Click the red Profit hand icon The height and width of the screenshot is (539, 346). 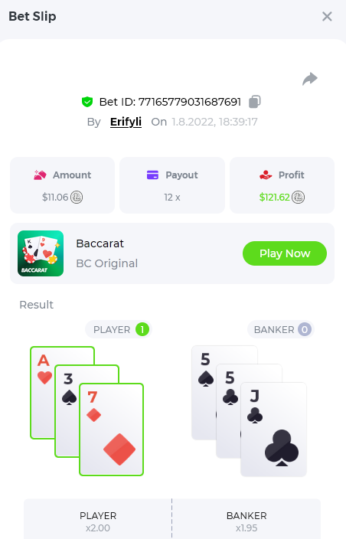click(x=266, y=175)
